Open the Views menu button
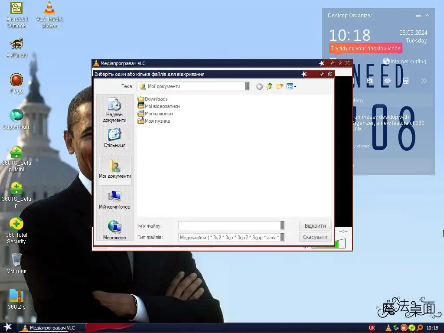This screenshot has height=333, width=444. tap(291, 86)
